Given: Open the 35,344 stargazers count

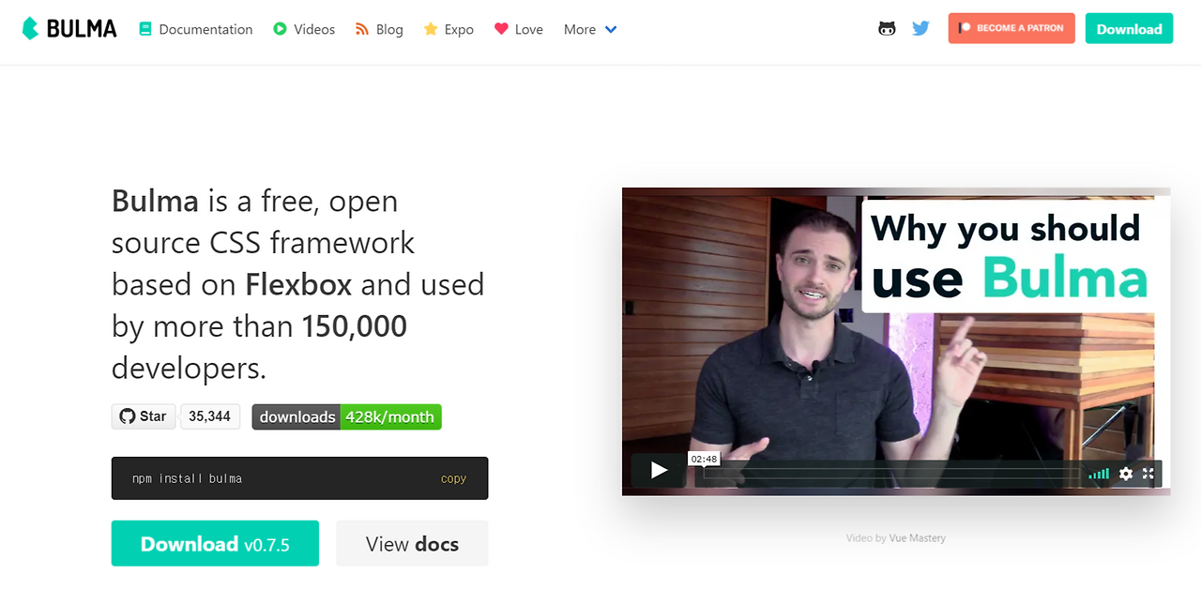Looking at the screenshot, I should pos(209,416).
